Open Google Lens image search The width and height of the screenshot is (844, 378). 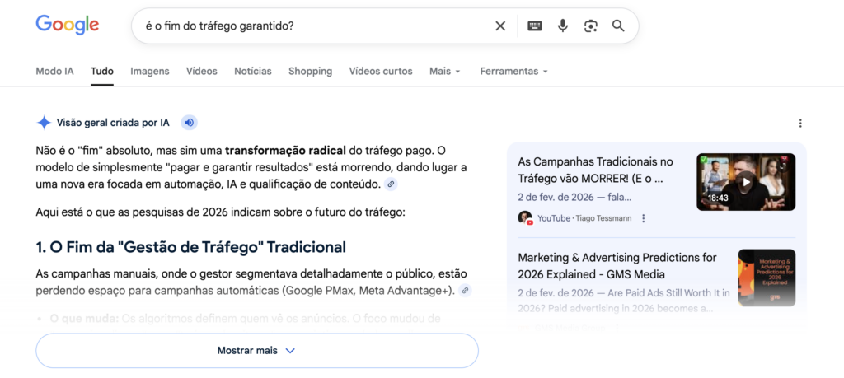590,26
